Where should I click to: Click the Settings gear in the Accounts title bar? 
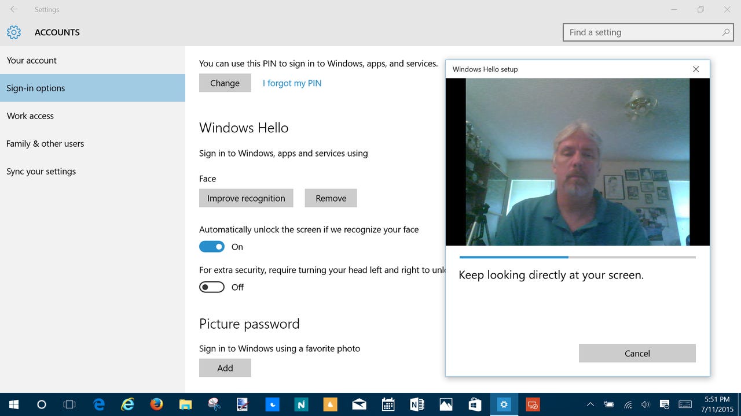click(13, 32)
